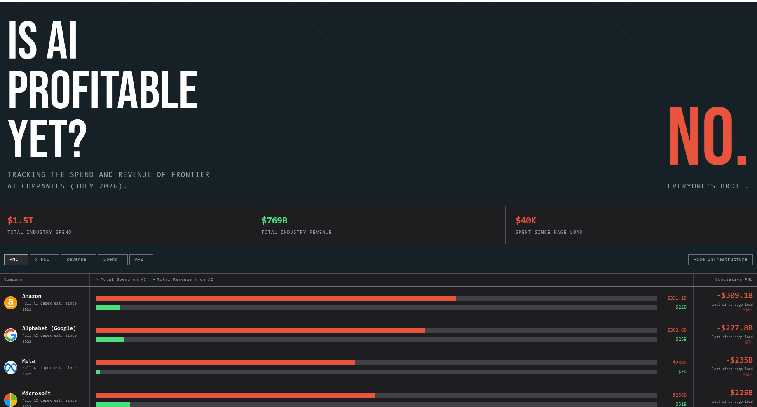Click the Meta logo icon
Viewport: 757px width, 407px height.
click(11, 367)
